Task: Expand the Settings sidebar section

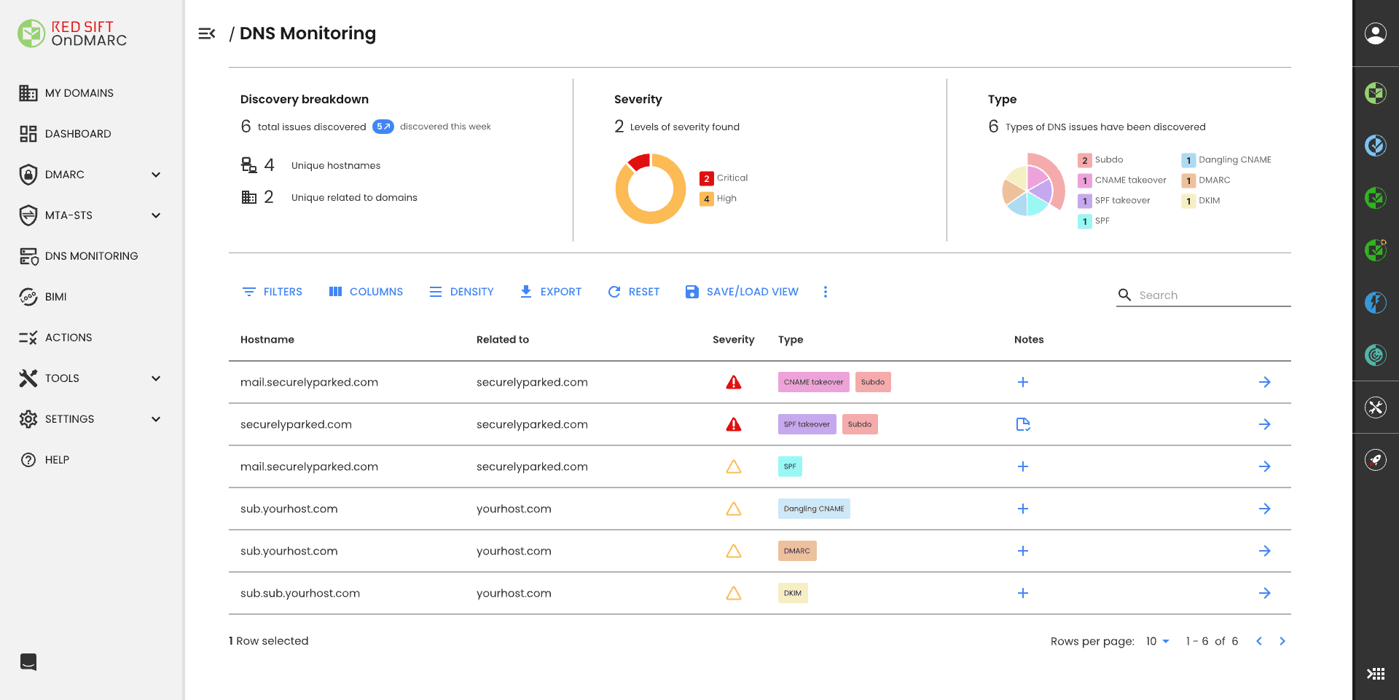Action: click(x=155, y=419)
